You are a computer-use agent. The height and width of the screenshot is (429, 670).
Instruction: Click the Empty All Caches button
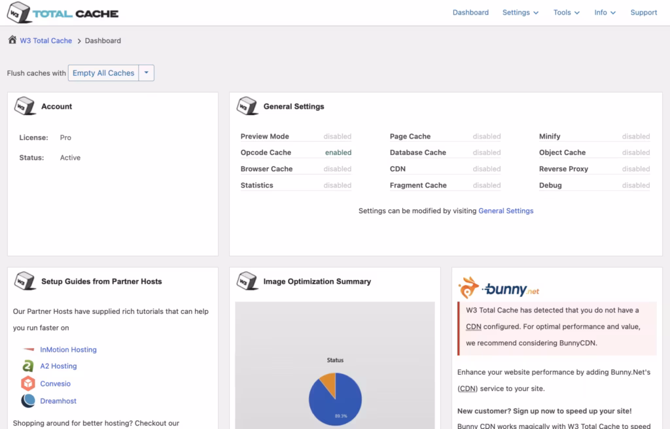coord(103,73)
